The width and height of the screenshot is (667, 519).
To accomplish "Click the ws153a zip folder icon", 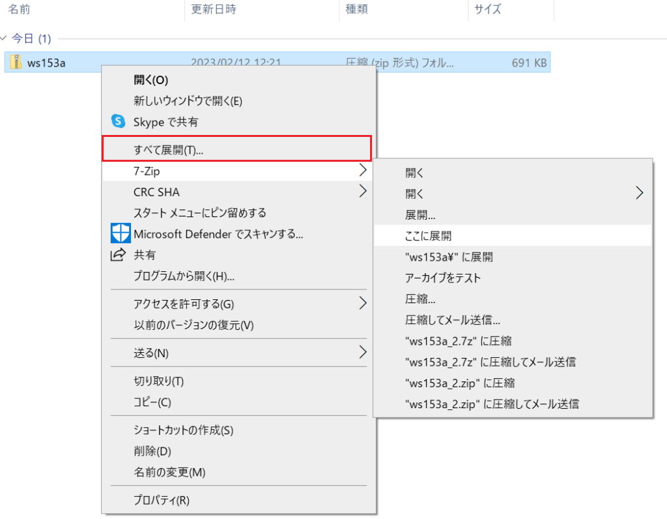I will (16, 63).
